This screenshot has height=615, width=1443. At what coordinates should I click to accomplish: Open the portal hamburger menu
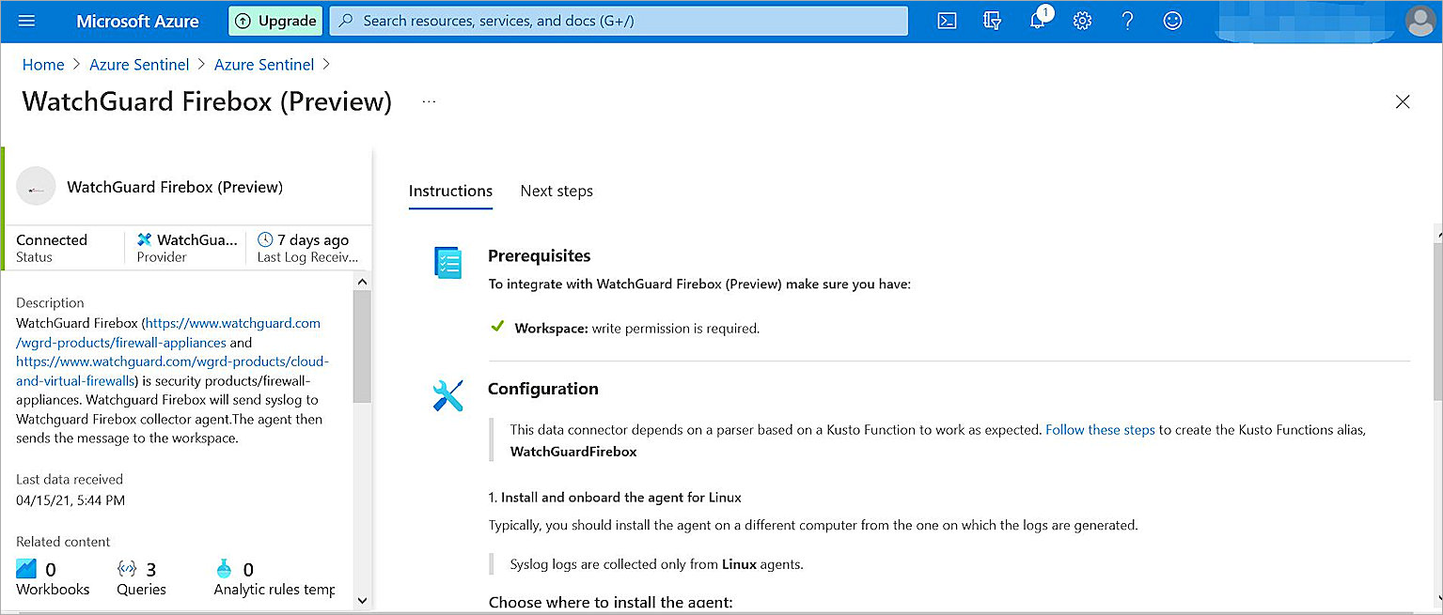click(x=26, y=20)
